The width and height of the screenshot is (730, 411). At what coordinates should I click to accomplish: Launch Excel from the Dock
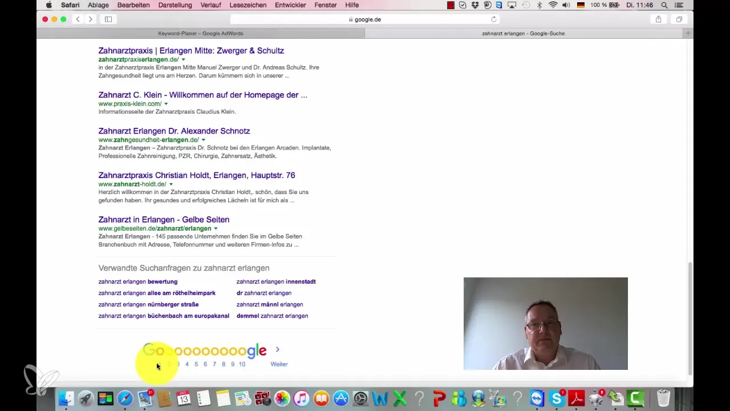[400, 398]
